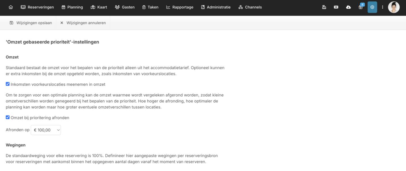This screenshot has width=406, height=171.
Task: Open the three-dot more options menu
Action: click(x=382, y=7)
